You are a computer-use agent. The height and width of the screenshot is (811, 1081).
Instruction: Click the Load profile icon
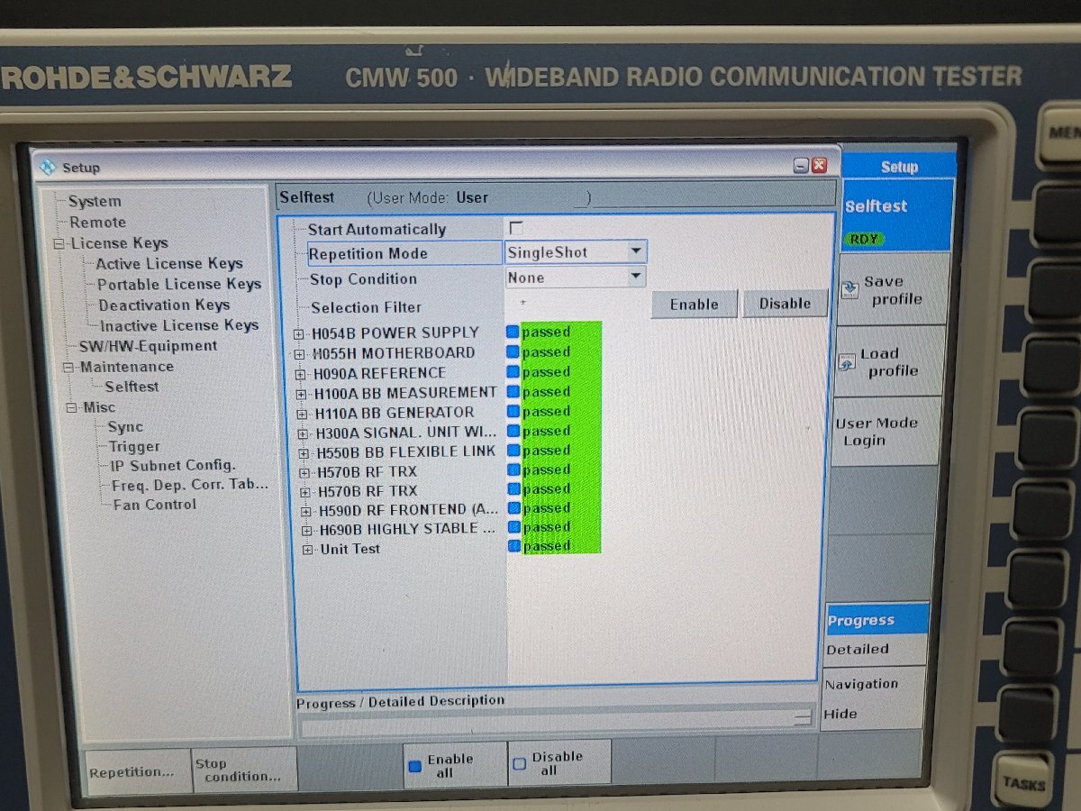(x=847, y=363)
